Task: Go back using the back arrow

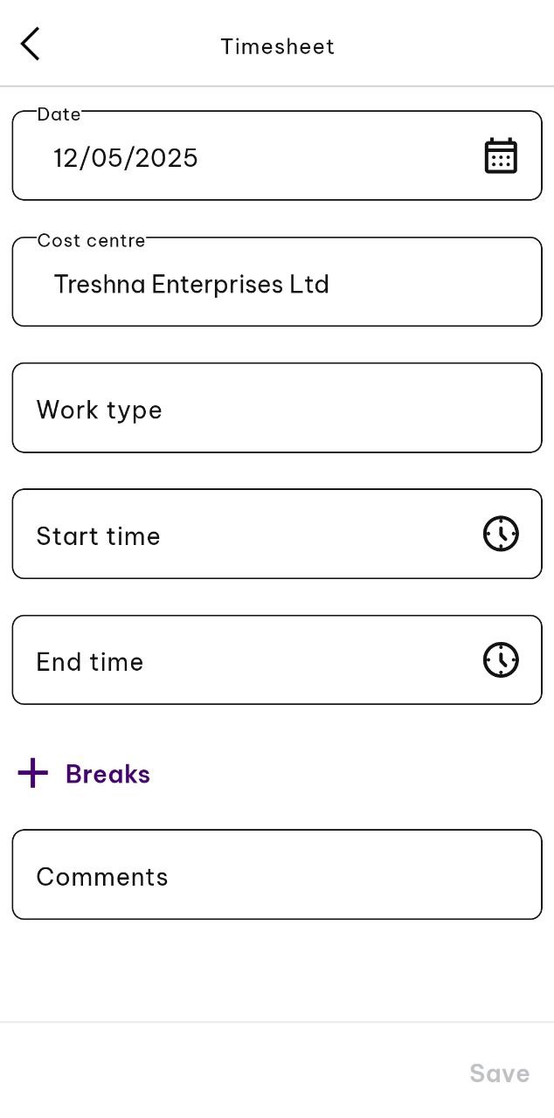Action: [x=31, y=44]
